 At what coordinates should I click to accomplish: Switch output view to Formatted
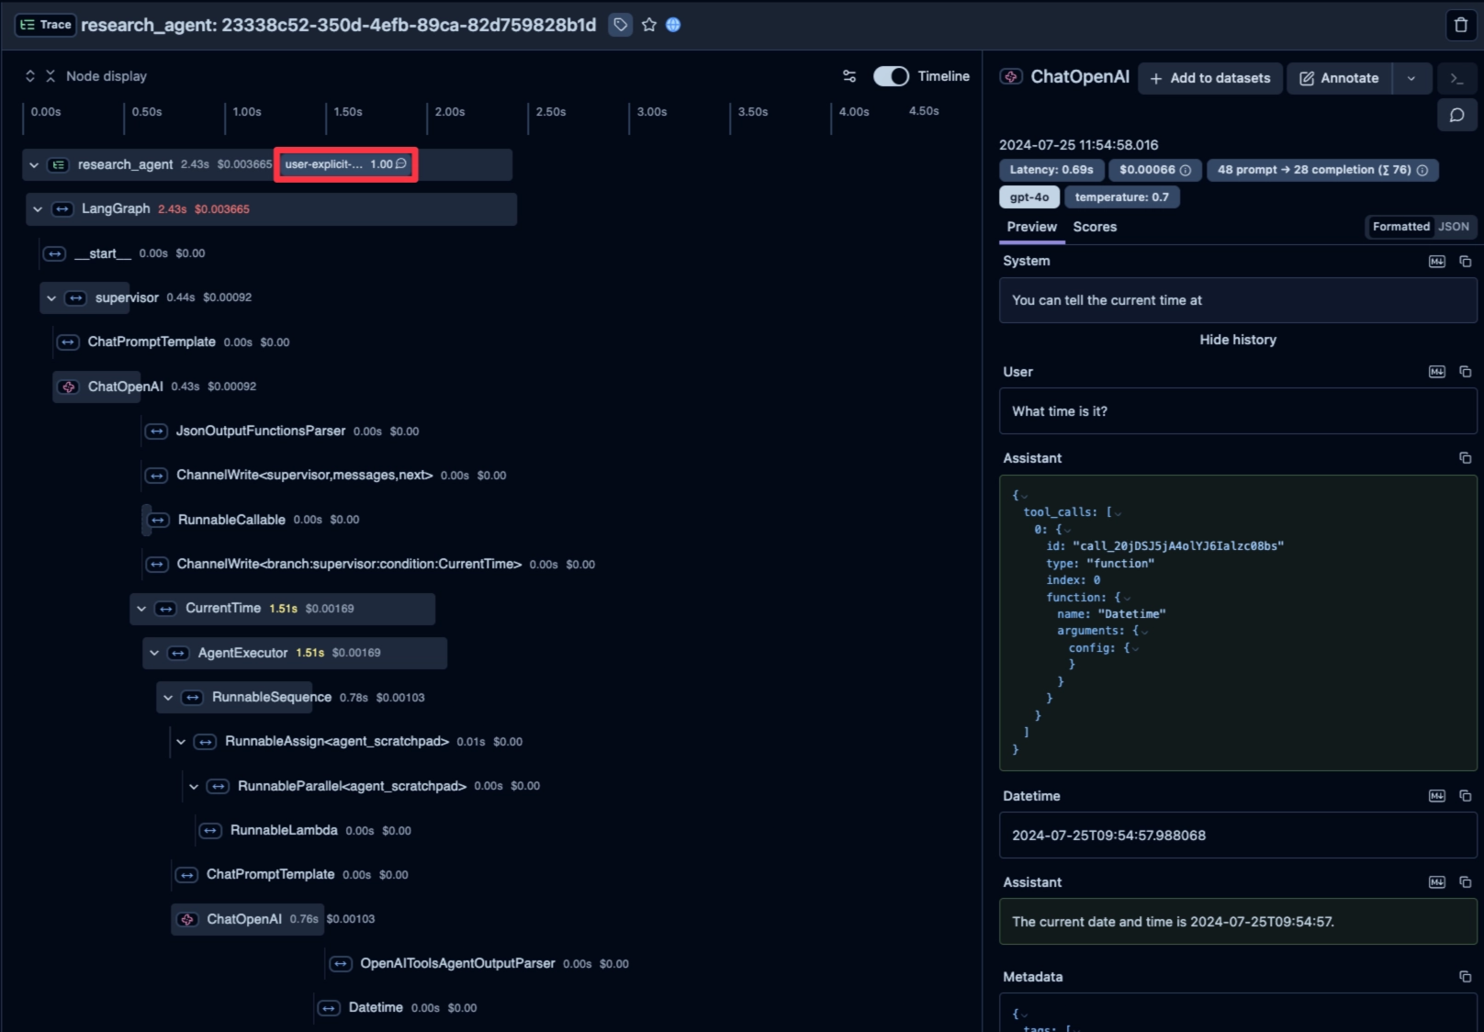[x=1401, y=227]
